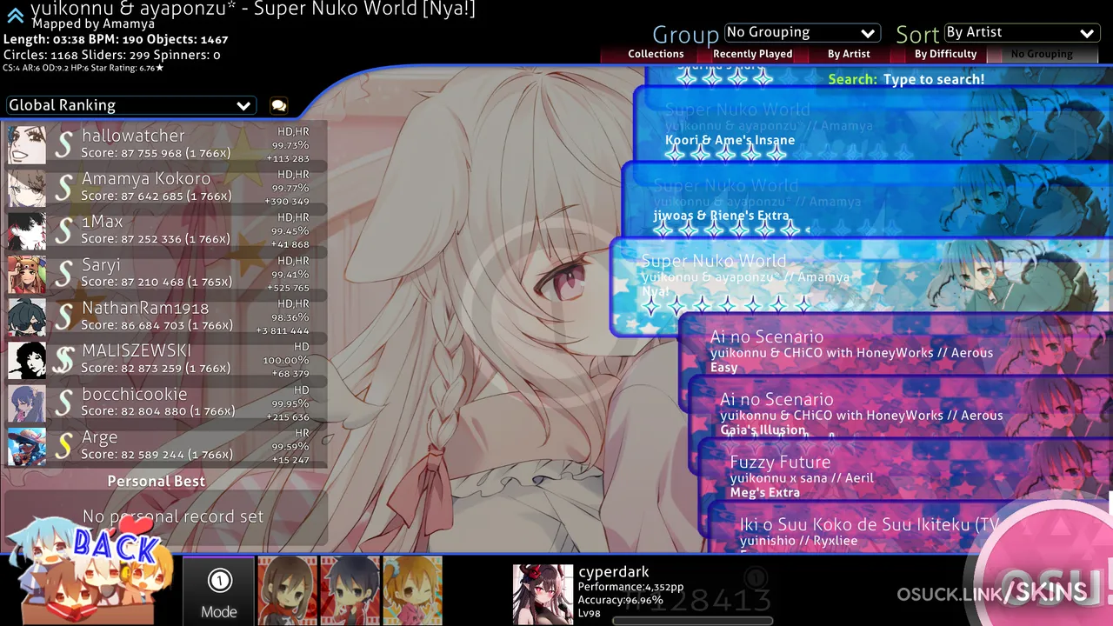Image resolution: width=1113 pixels, height=626 pixels.
Task: Click the gold S rank badge on Arge's score
Action: click(63, 446)
